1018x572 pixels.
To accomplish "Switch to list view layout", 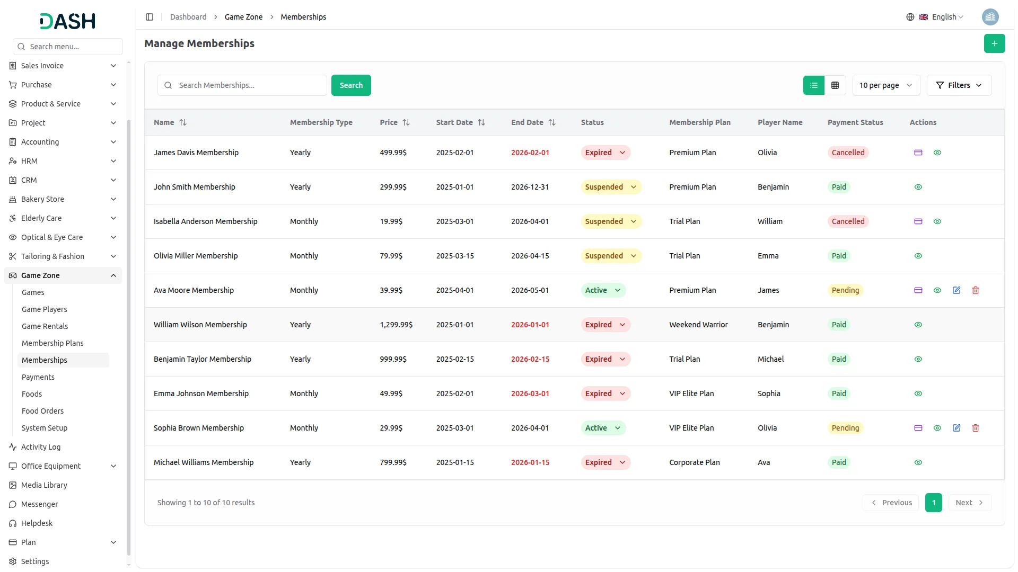I will (x=813, y=85).
